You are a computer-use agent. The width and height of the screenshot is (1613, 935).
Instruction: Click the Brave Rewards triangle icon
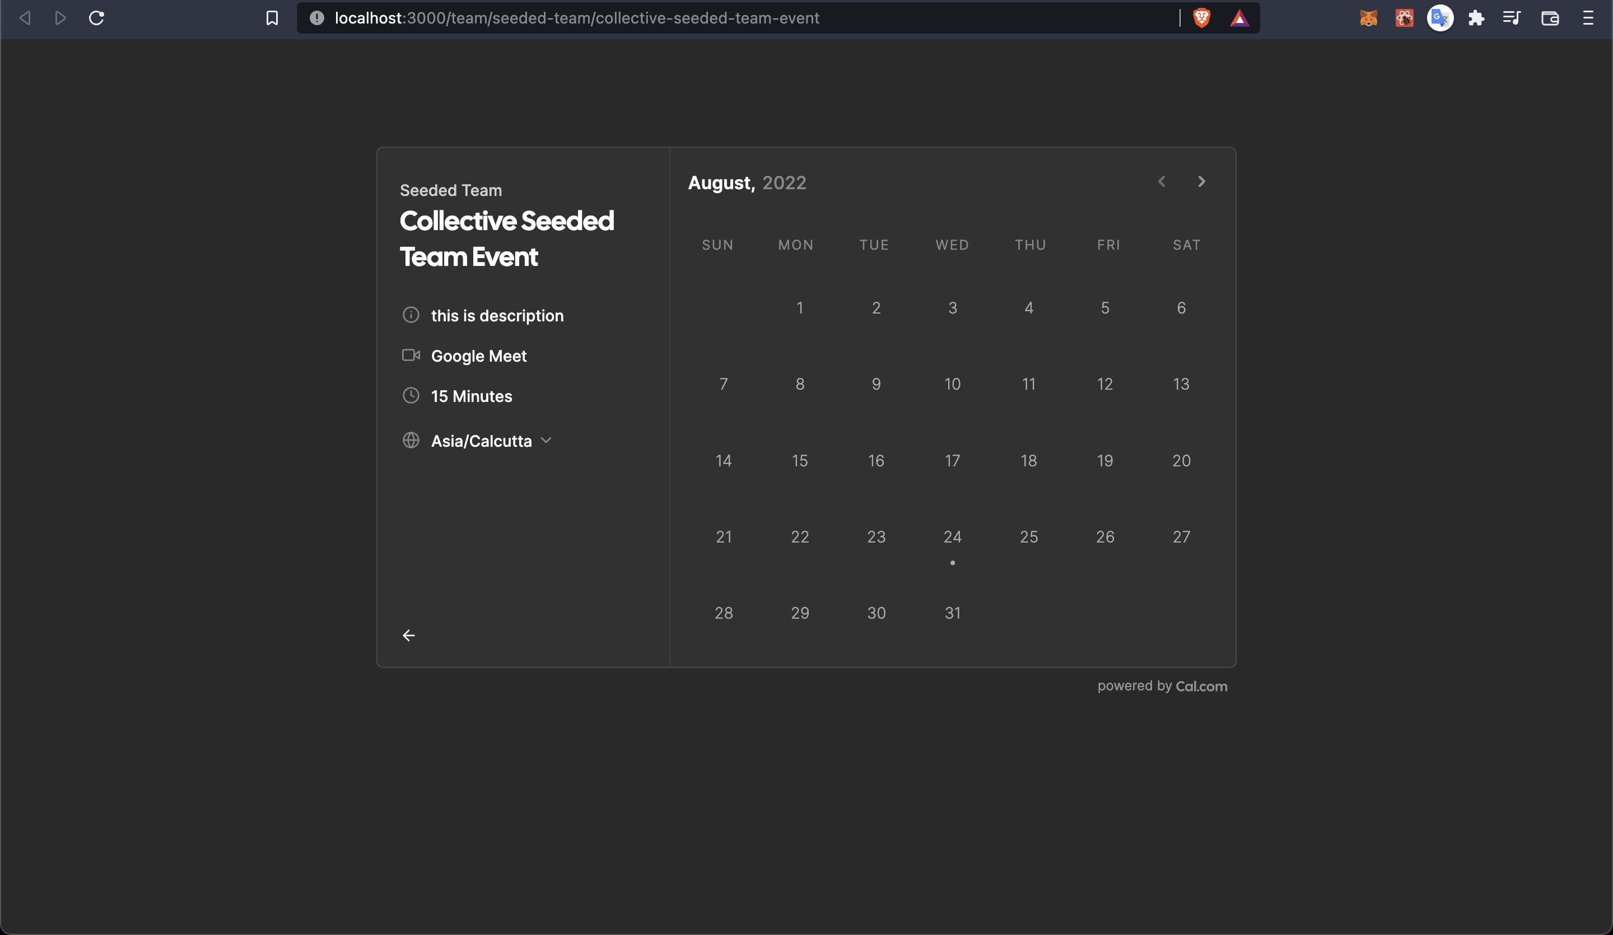(1239, 18)
